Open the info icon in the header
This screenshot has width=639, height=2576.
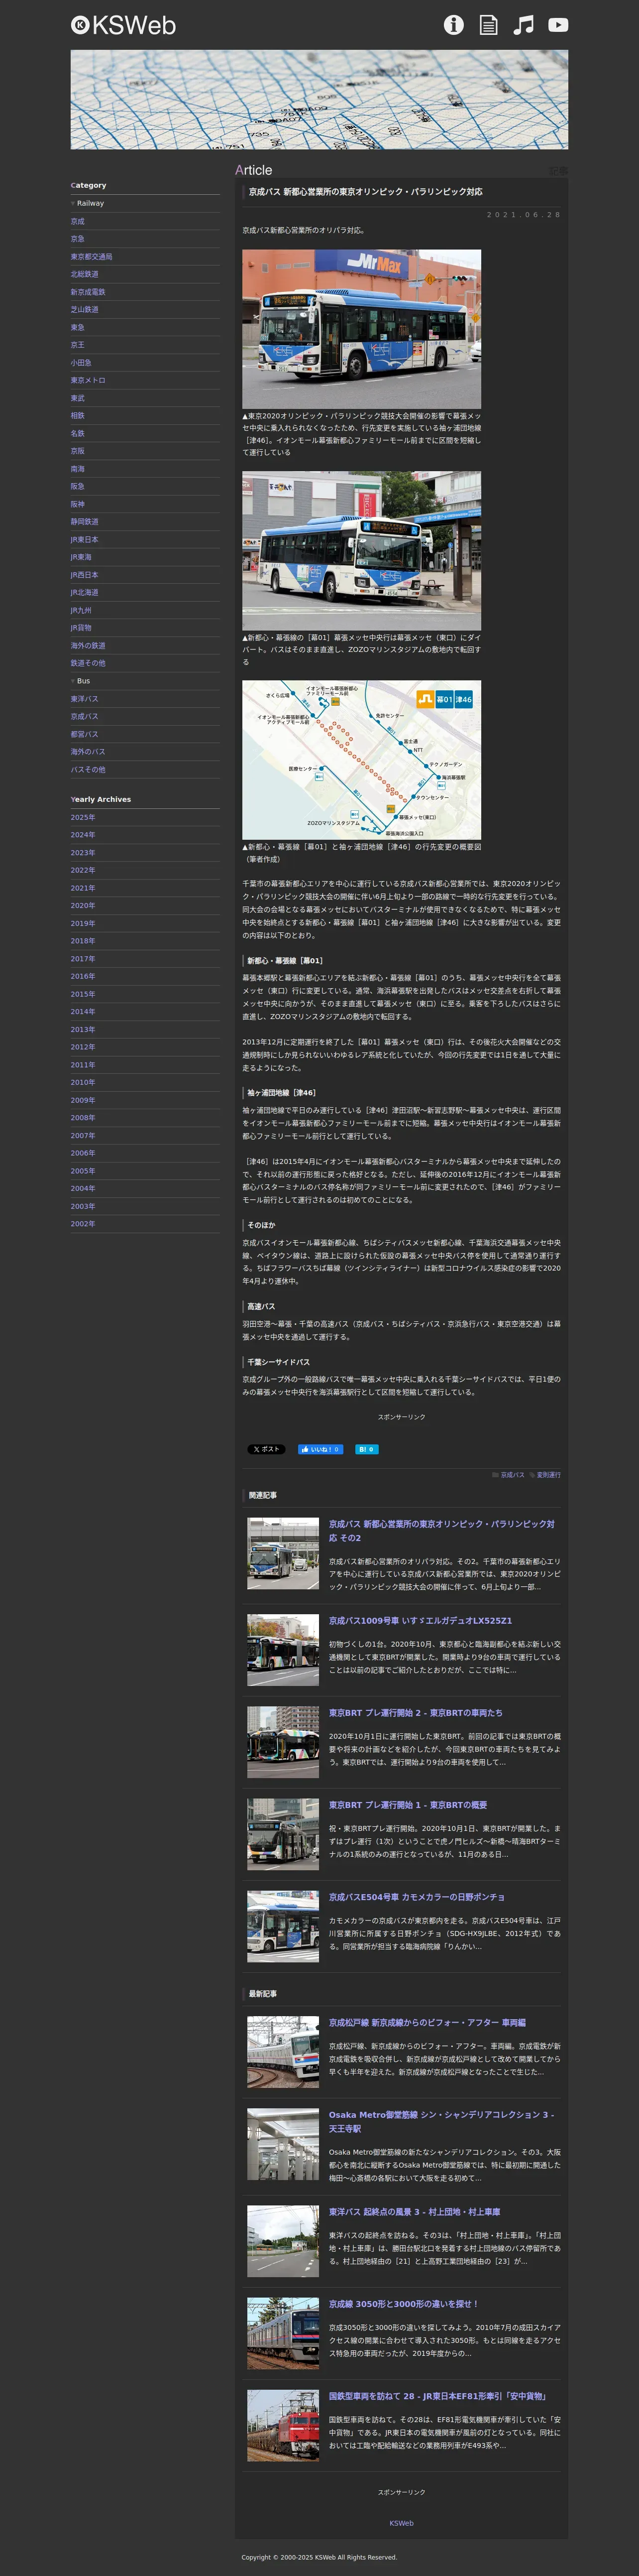point(453,25)
